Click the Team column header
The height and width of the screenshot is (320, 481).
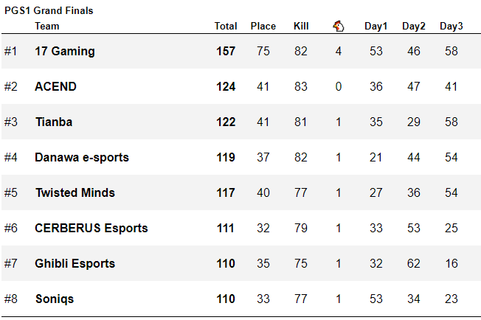point(47,27)
